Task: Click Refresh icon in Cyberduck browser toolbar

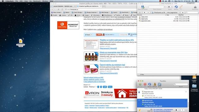Action: [x=176, y=7]
